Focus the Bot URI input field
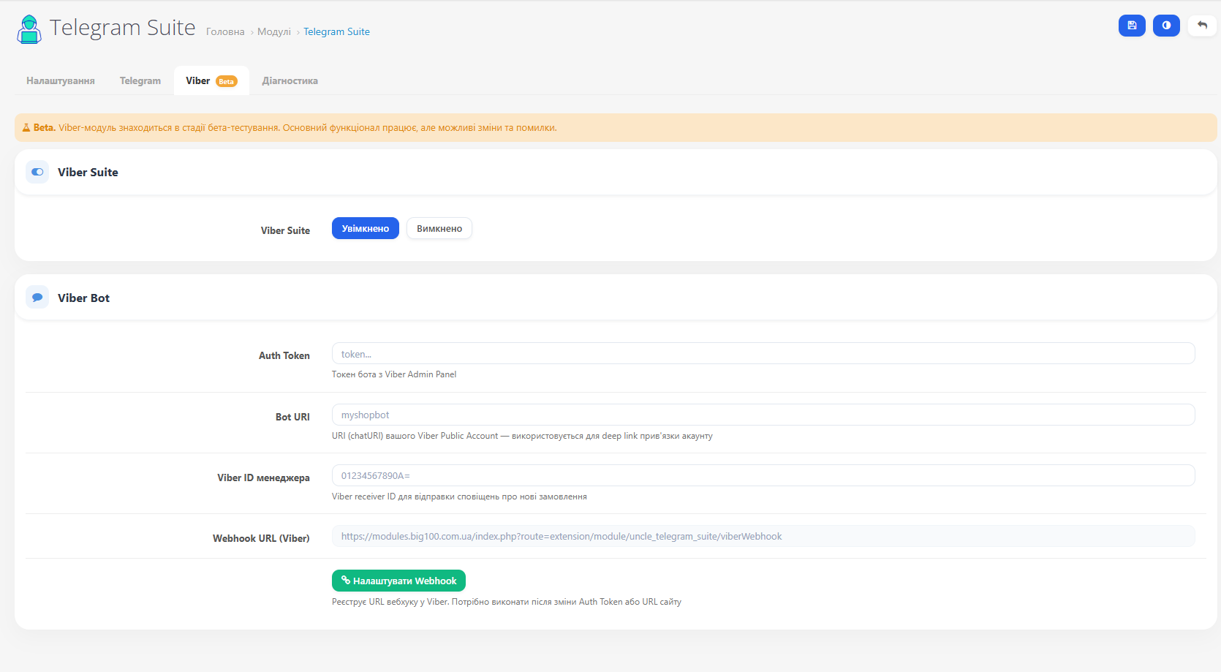 [x=763, y=415]
